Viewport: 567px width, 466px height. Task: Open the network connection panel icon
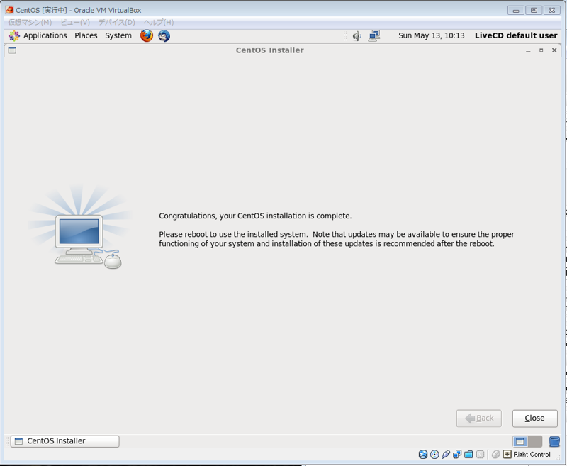(374, 35)
